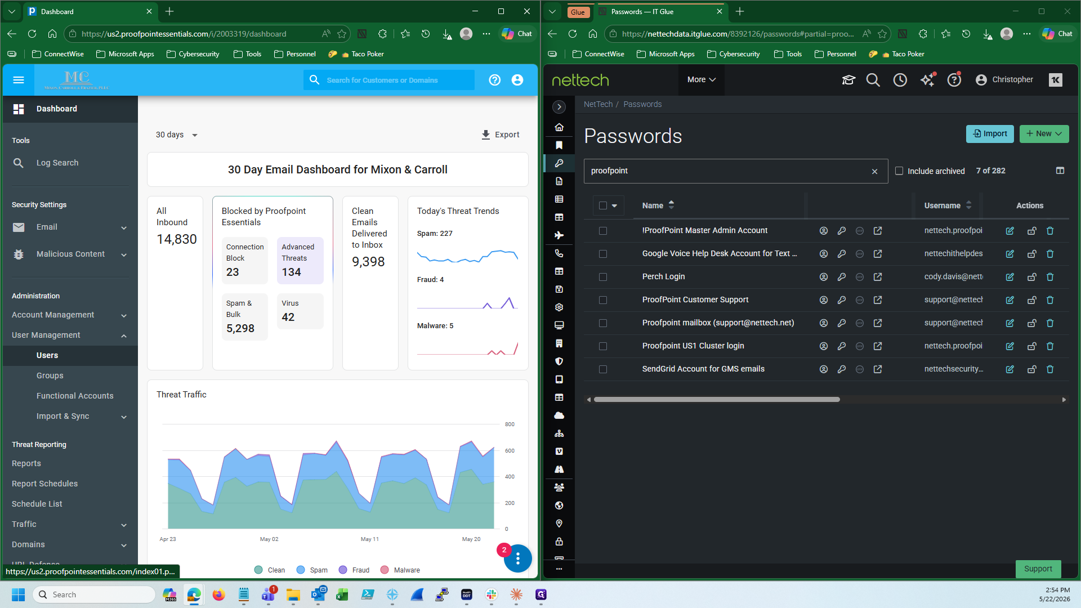Screen dimensions: 1081x608
Task: Open Passwords key icon in IT Glue sidebar
Action: pos(559,163)
